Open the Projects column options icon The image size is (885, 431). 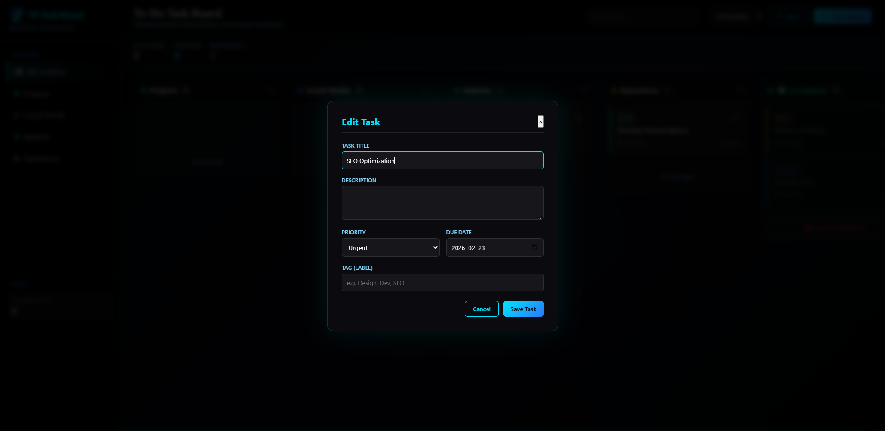(271, 91)
